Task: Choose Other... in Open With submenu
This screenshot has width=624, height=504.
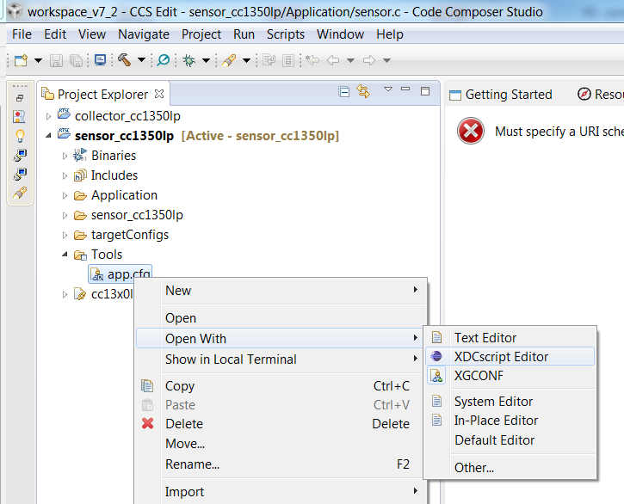Action: [510, 467]
